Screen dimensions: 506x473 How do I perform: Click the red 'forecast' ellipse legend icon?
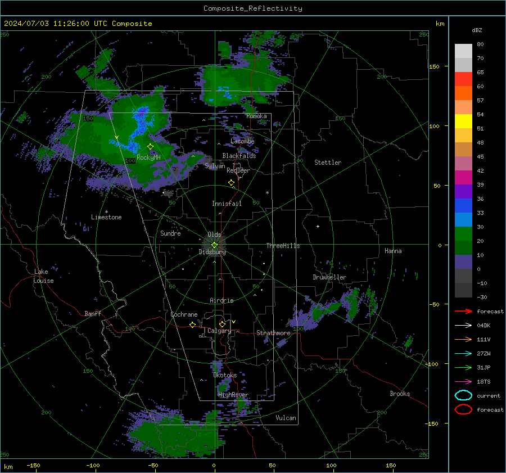point(463,409)
